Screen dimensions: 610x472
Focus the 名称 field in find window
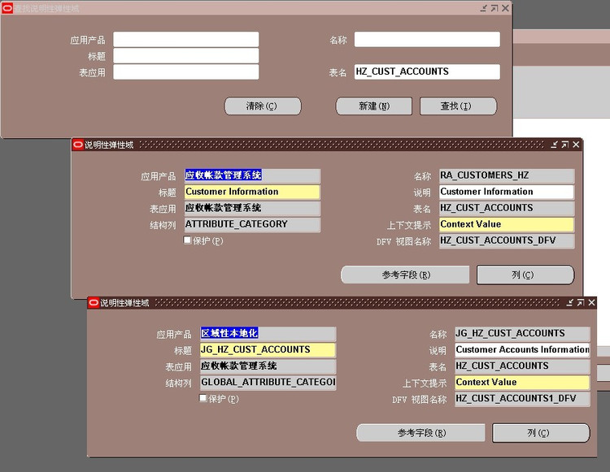427,40
